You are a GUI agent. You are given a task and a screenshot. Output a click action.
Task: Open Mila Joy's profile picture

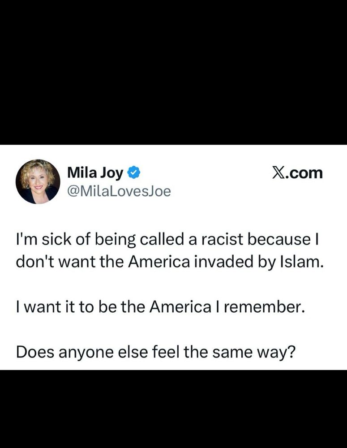(38, 181)
